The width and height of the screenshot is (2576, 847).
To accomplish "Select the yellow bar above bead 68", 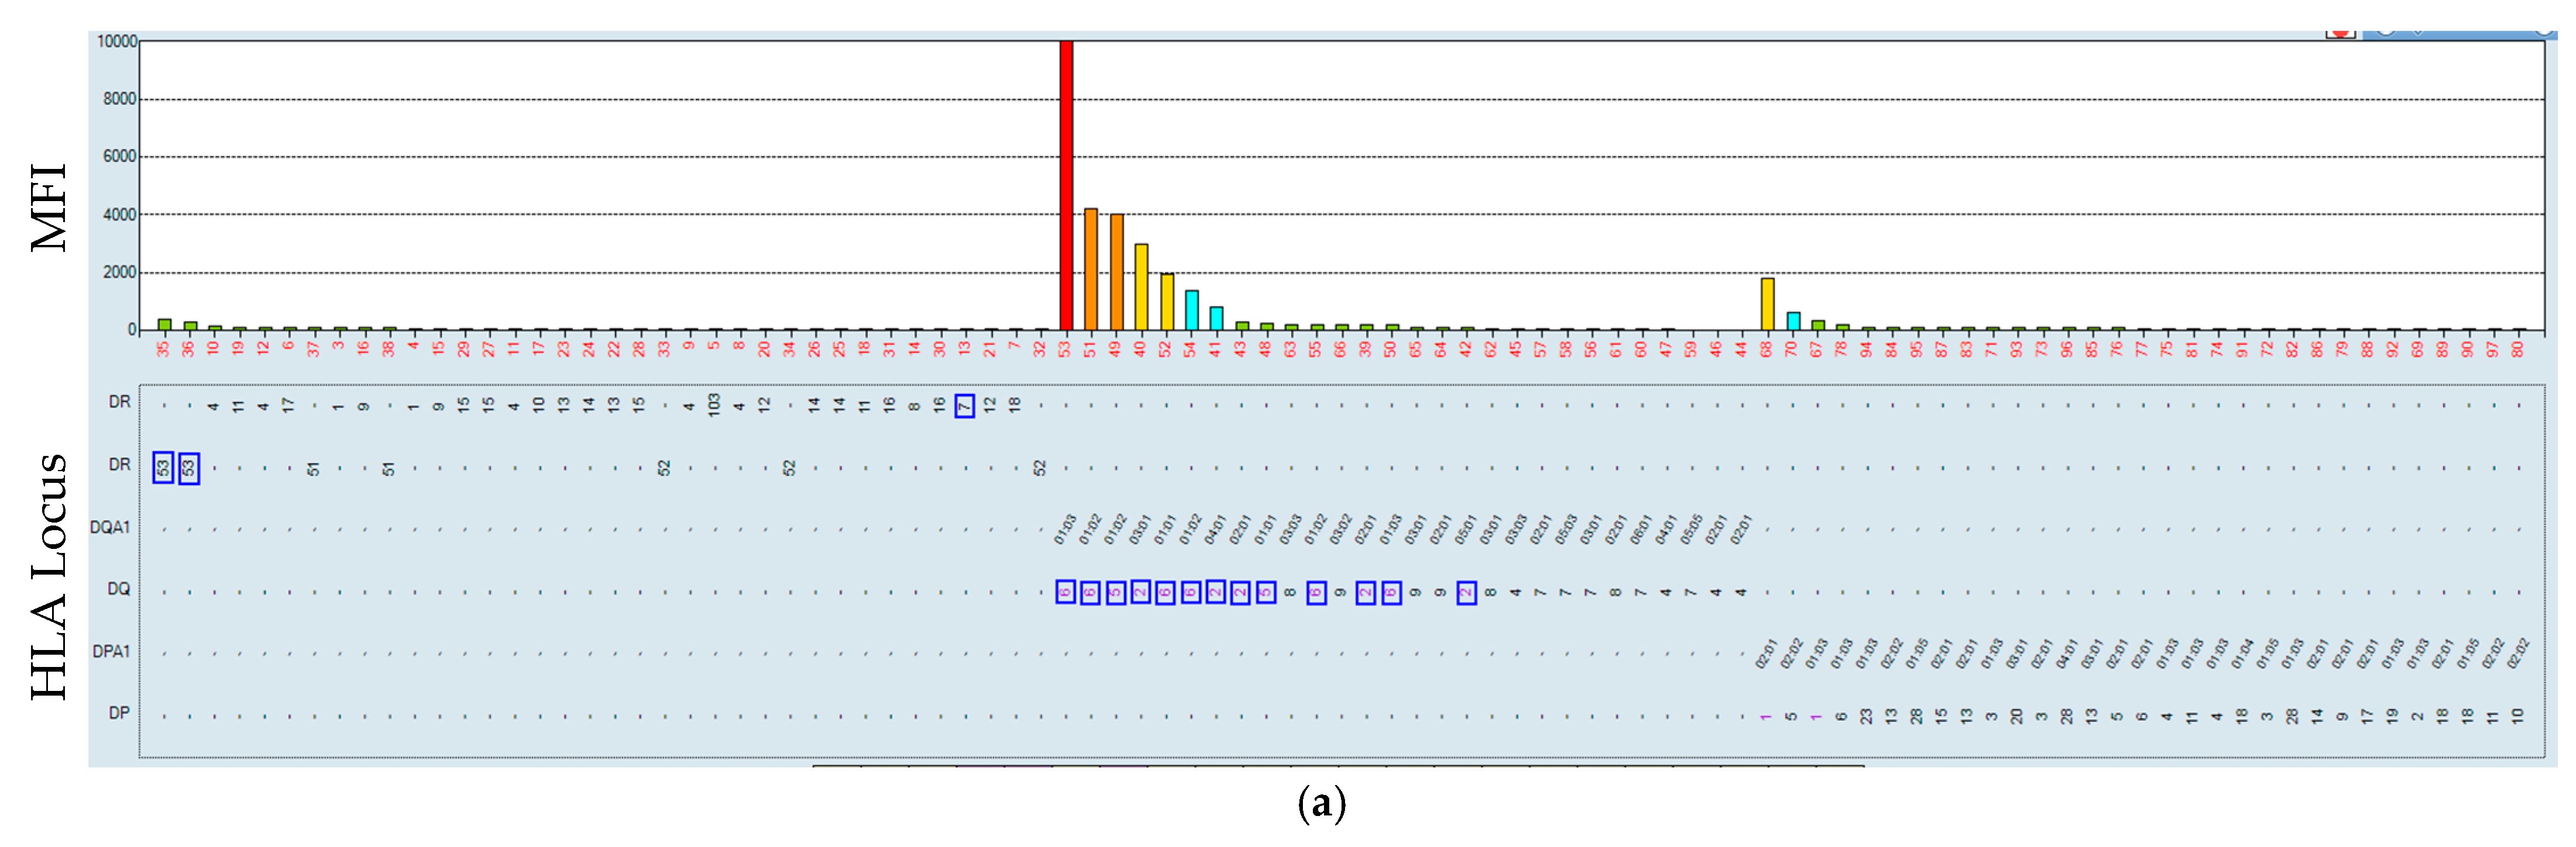I will [x=1767, y=305].
